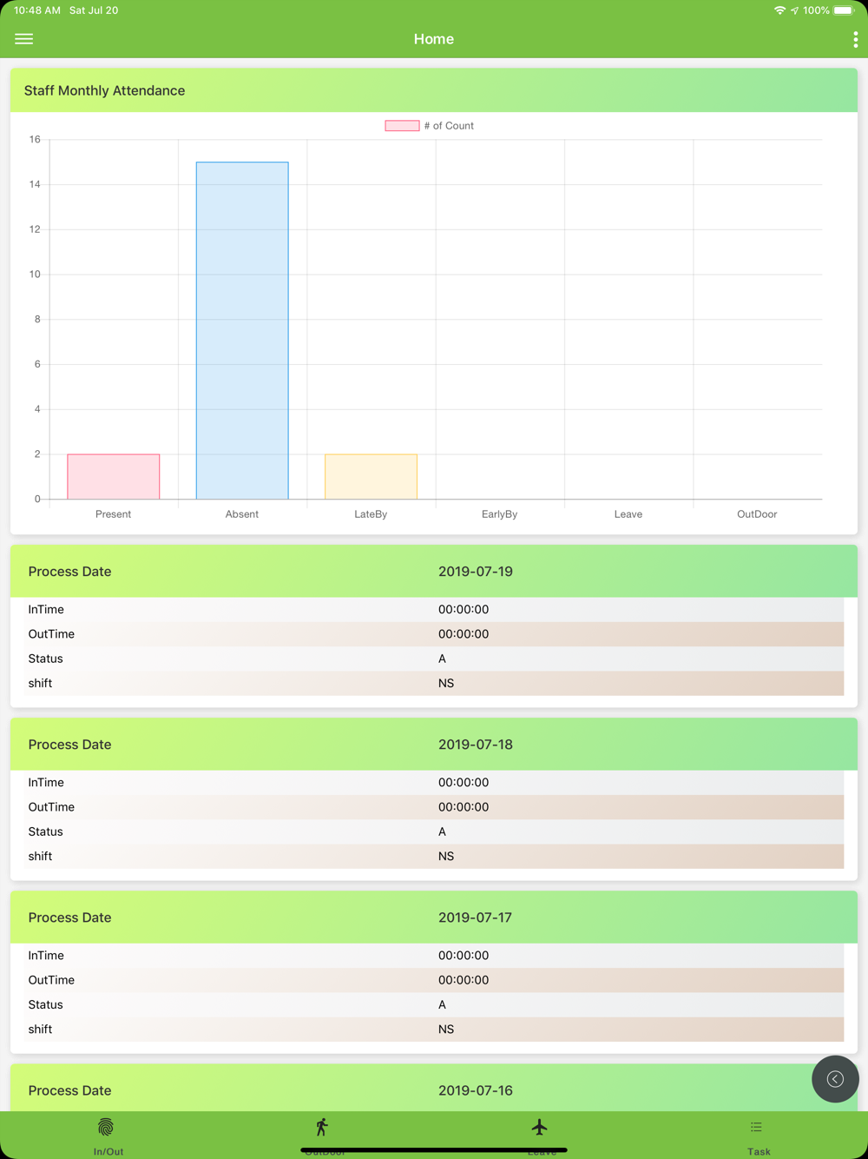Screen dimensions: 868x1159
Task: Select the Present bar in the chart
Action: pyautogui.click(x=114, y=476)
